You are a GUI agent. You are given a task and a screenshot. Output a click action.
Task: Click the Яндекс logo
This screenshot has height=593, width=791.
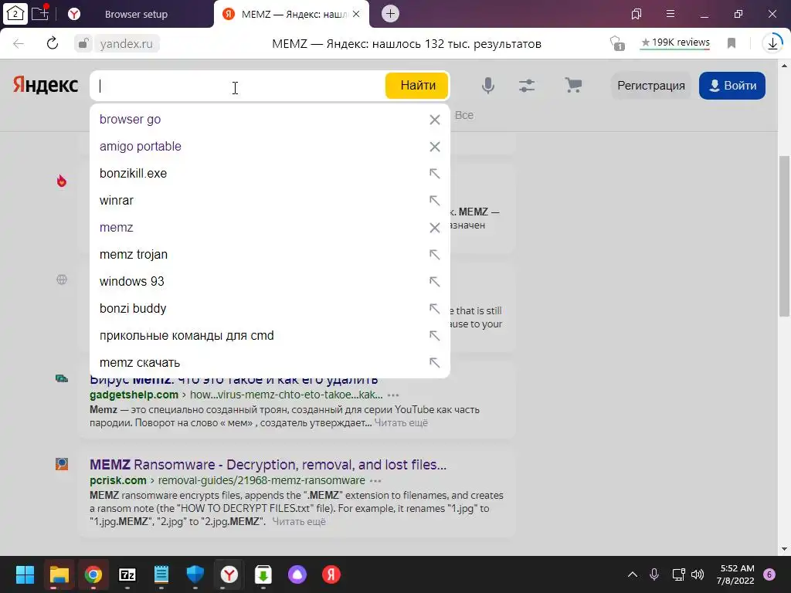[46, 85]
